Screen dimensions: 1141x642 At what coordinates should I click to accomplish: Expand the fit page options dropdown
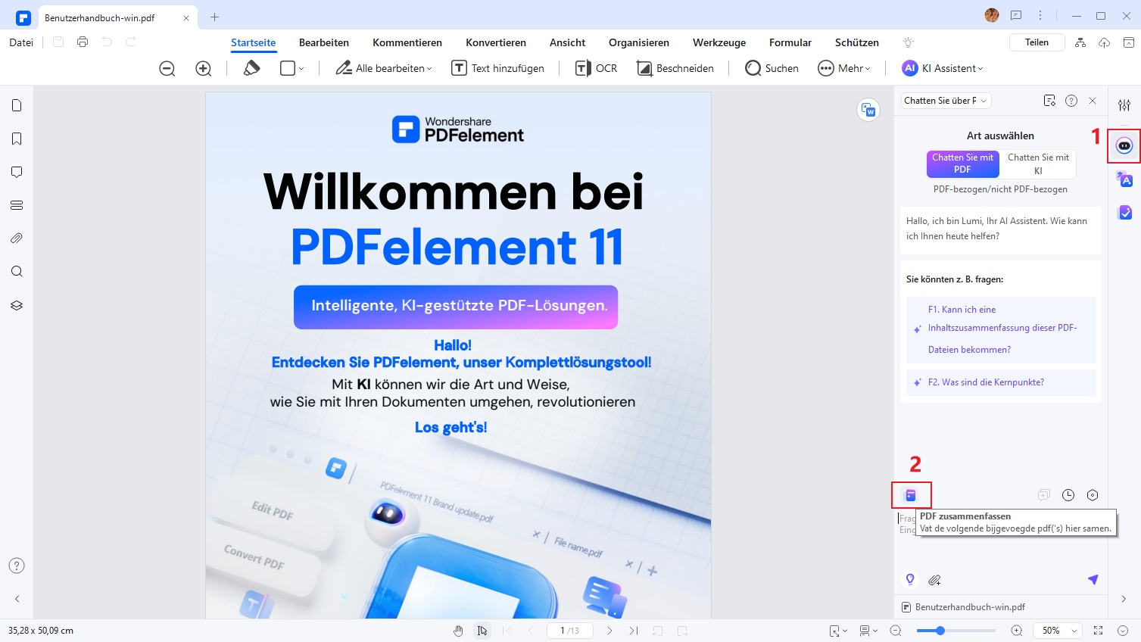point(838,631)
